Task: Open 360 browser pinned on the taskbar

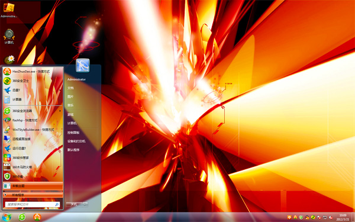Action: pos(22,217)
